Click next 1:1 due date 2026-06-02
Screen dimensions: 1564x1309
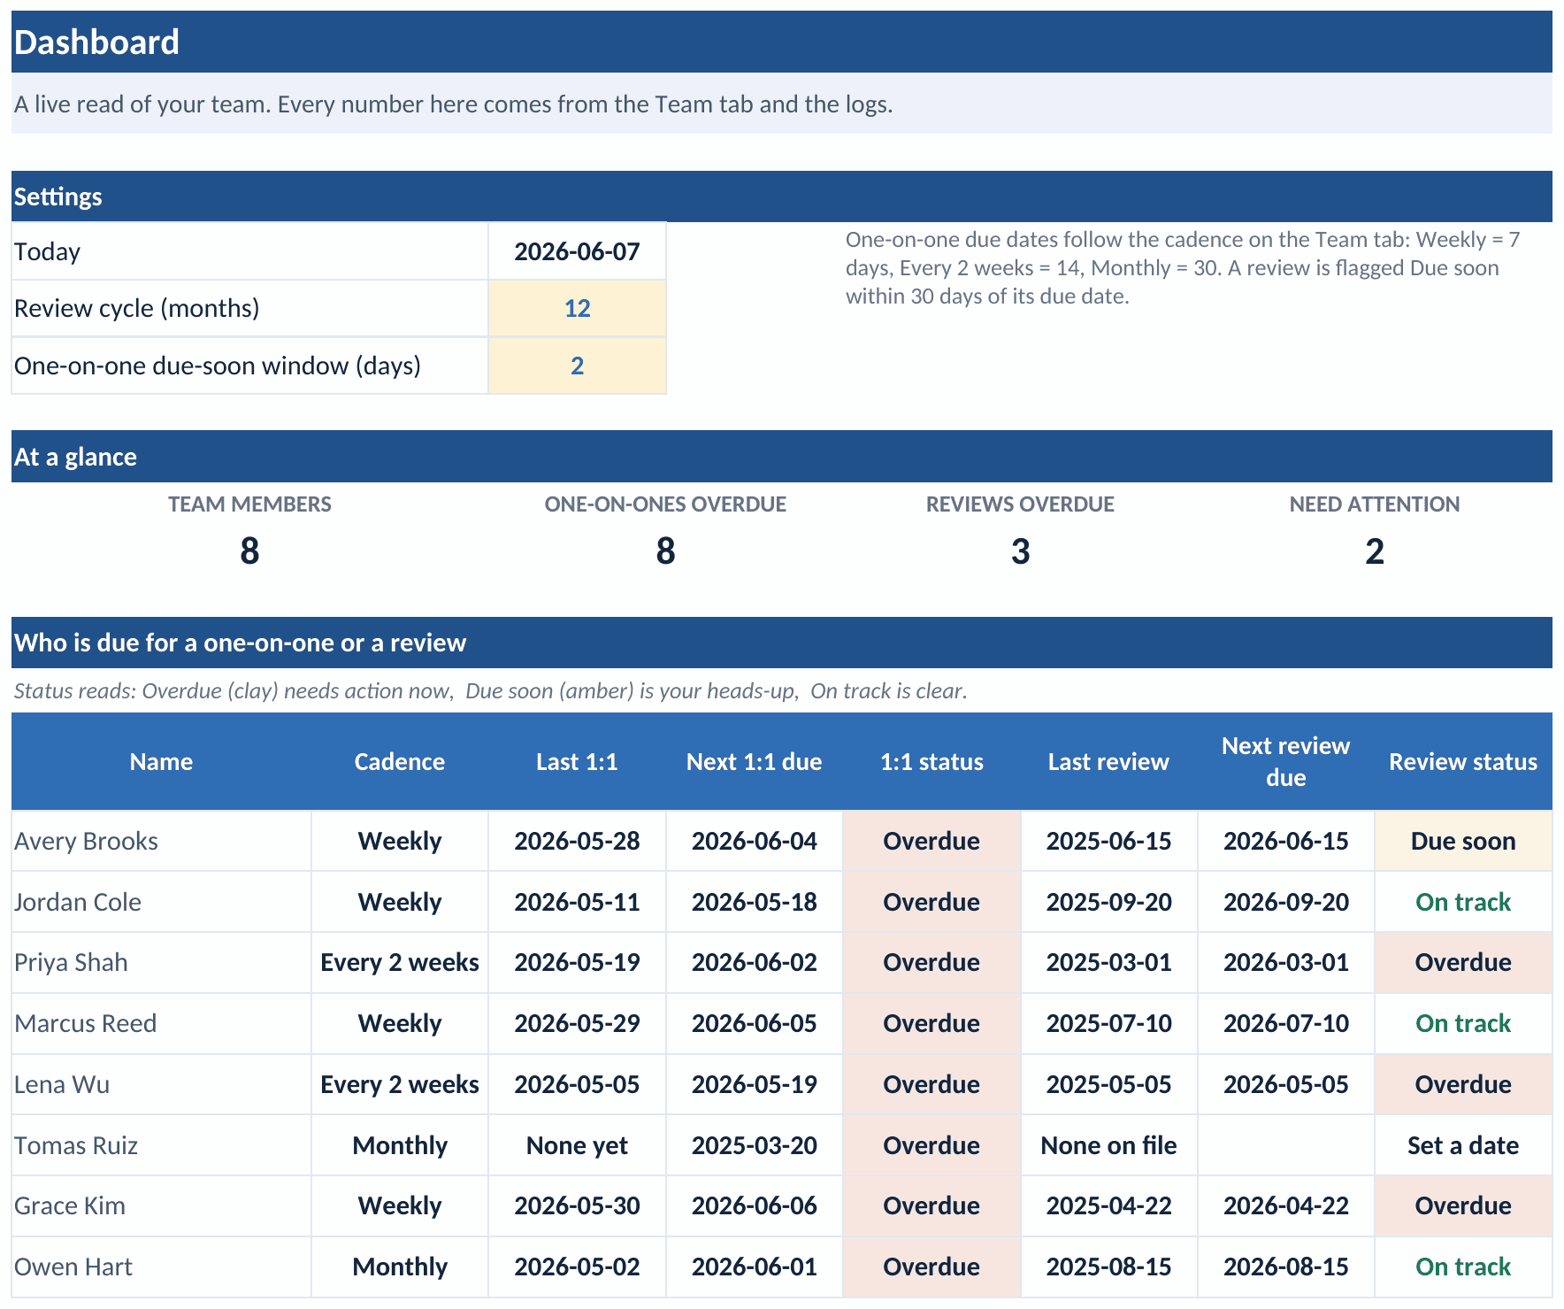point(755,962)
